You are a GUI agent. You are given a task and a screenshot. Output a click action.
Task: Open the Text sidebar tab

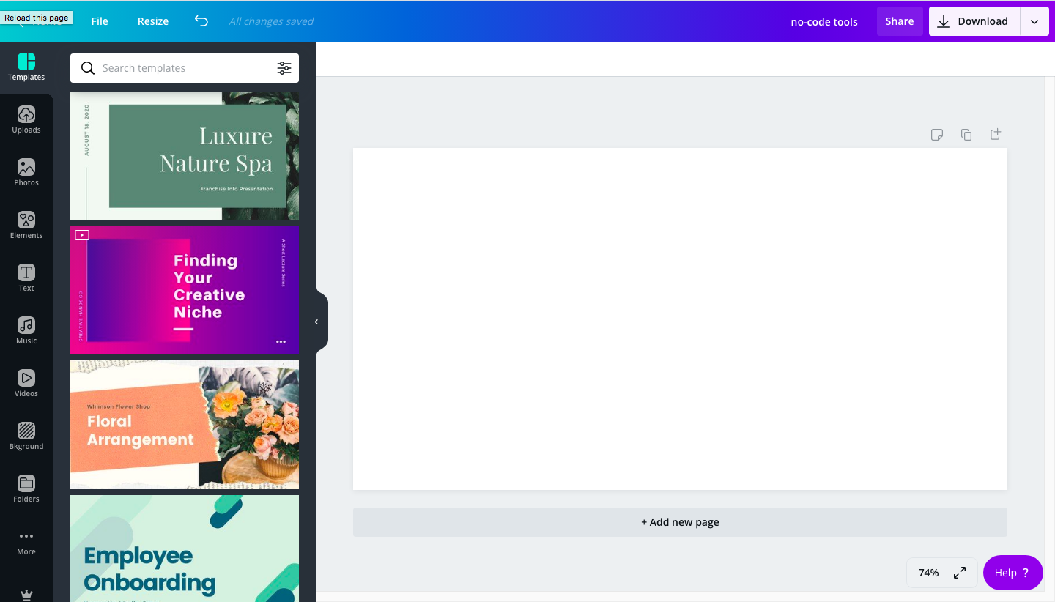(x=26, y=278)
